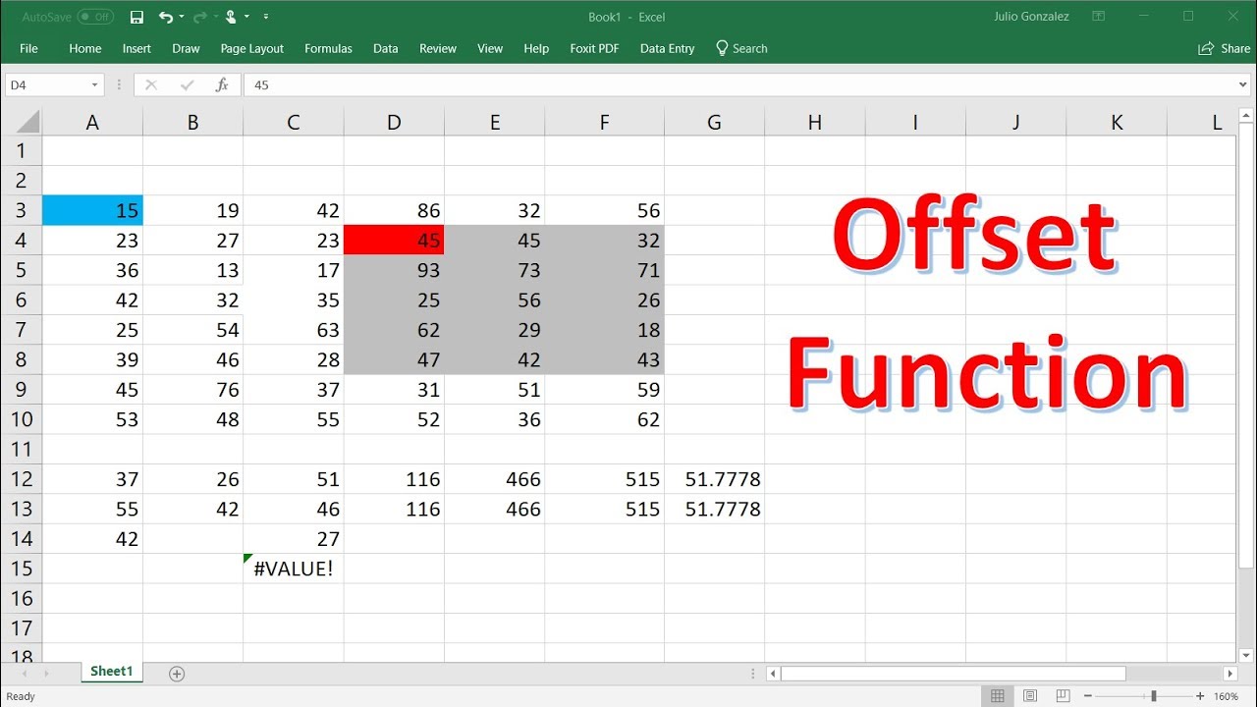The height and width of the screenshot is (707, 1257).
Task: Click the Share button
Action: click(1225, 48)
